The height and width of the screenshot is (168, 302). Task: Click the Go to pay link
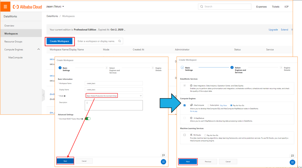click(x=194, y=111)
